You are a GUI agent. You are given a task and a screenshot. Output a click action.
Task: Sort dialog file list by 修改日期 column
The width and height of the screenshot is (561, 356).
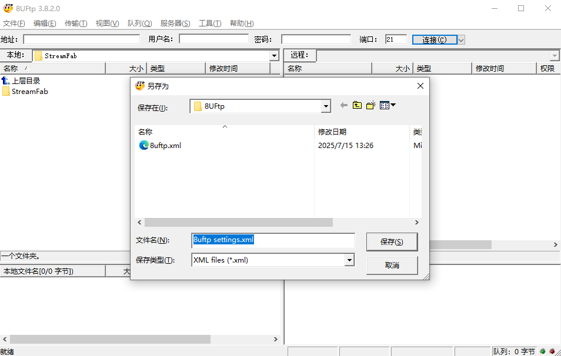pyautogui.click(x=362, y=132)
